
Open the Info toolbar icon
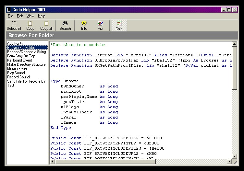tap(84, 23)
